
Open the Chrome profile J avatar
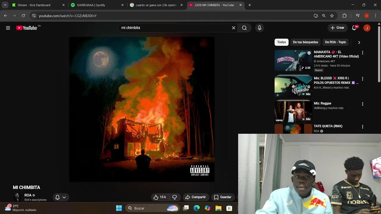point(367,16)
